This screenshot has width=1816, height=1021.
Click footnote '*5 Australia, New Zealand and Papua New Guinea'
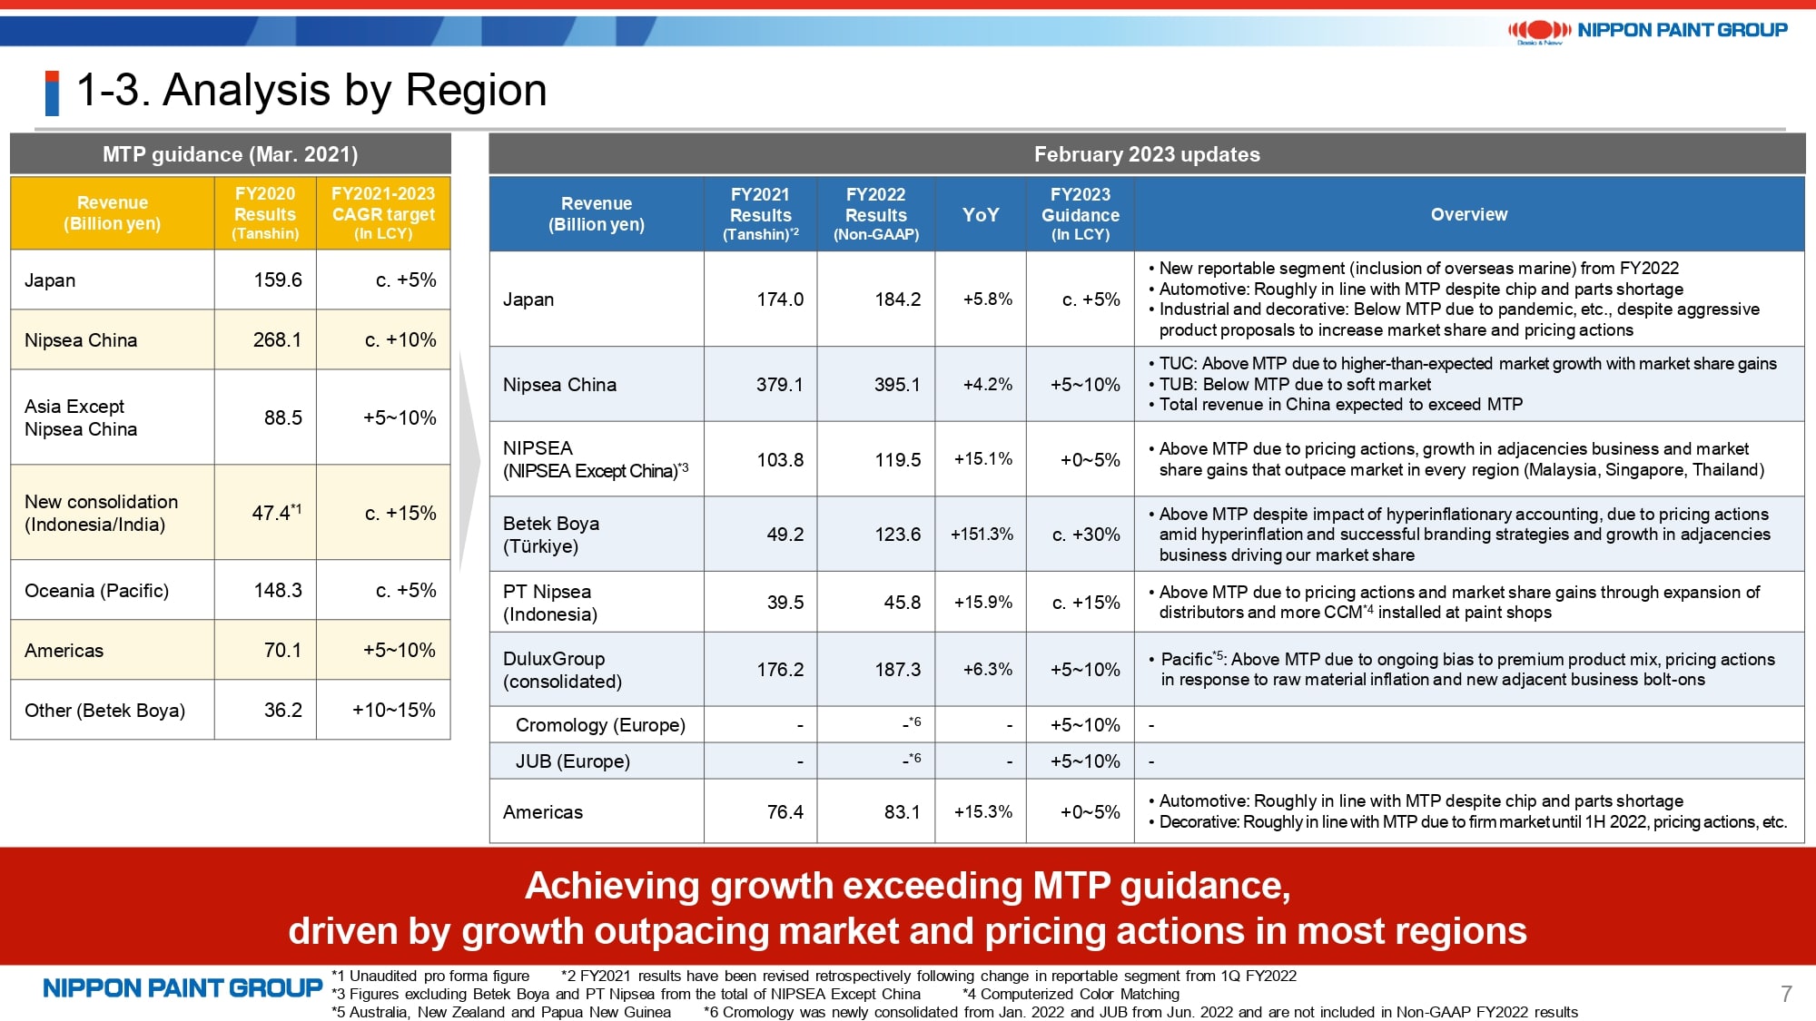coord(501,1012)
